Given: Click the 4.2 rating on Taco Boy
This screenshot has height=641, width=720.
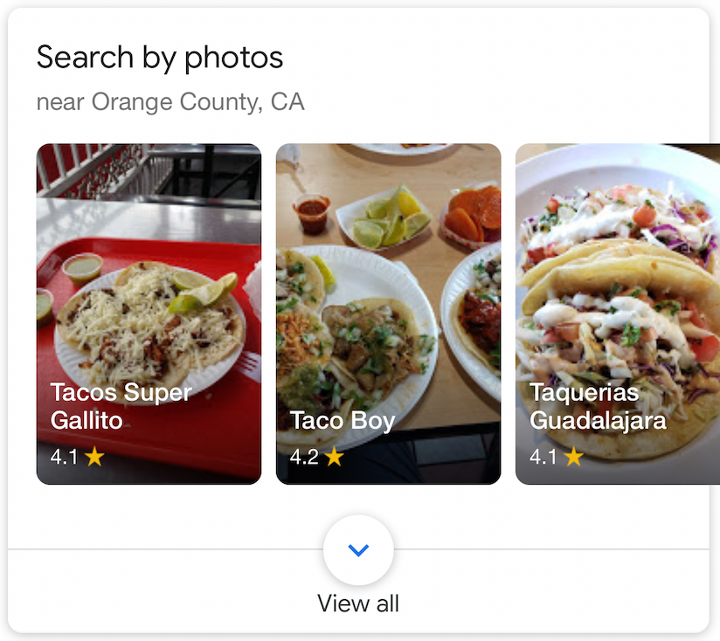Looking at the screenshot, I should point(304,457).
